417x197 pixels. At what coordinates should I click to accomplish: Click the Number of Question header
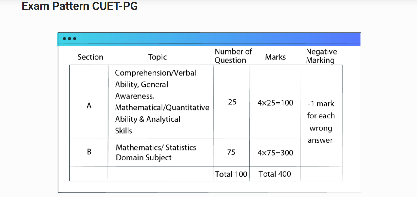(233, 56)
